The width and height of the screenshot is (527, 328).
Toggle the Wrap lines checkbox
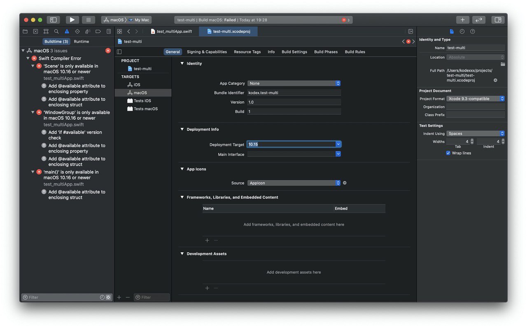(x=448, y=153)
